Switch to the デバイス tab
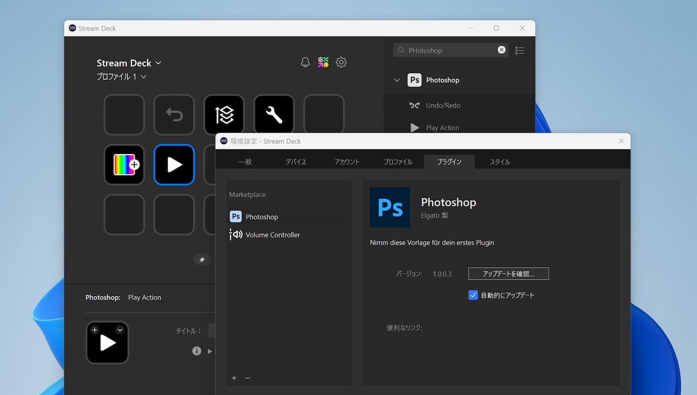697x395 pixels. (296, 162)
